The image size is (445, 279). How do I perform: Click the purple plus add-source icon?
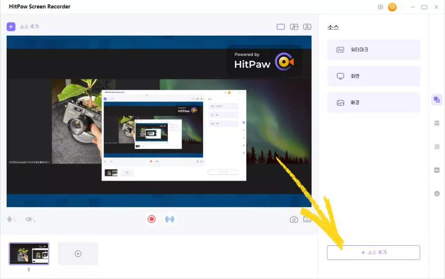point(11,27)
